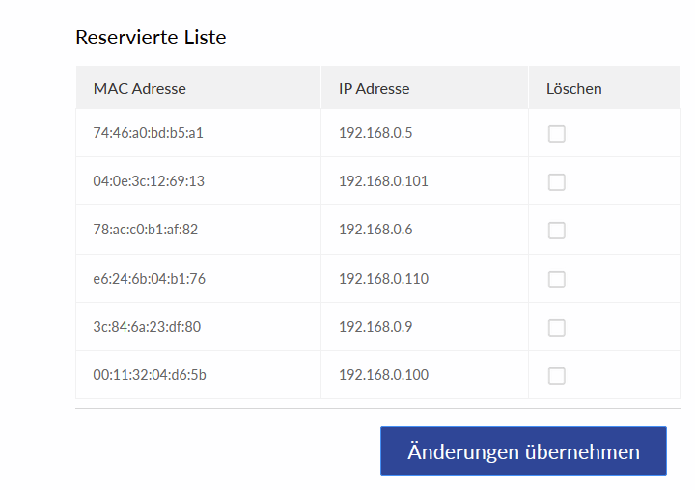This screenshot has height=490, width=695.
Task: Click the MAC address 3c:84:6a:23:df:80
Action: pos(147,327)
